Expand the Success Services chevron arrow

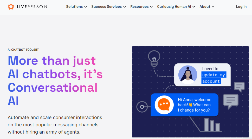125,7
